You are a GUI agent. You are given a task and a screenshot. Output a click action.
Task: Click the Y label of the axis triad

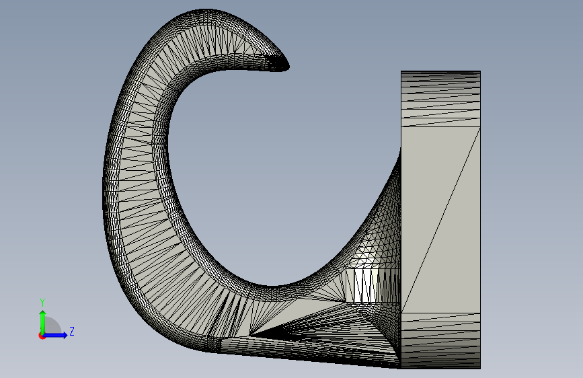42,303
